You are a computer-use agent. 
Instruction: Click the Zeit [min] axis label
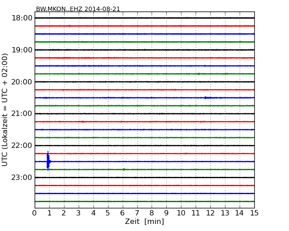(x=144, y=221)
